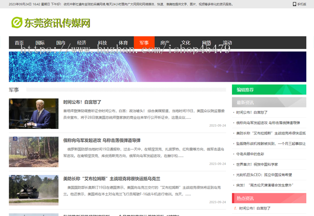Open hot news item 1 时间公布！白宫怒了
Viewport: 314px width, 216px height.
click(x=254, y=208)
